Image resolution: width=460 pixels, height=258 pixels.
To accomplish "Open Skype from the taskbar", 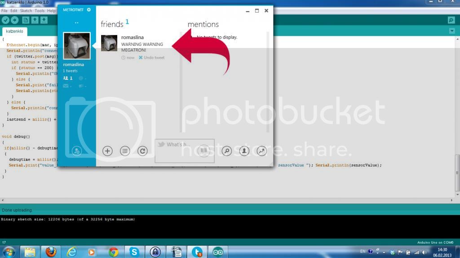I will [134, 252].
